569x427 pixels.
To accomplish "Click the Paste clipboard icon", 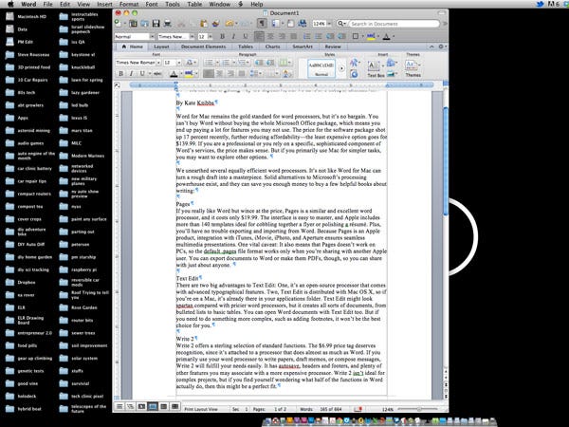I will click(x=204, y=24).
